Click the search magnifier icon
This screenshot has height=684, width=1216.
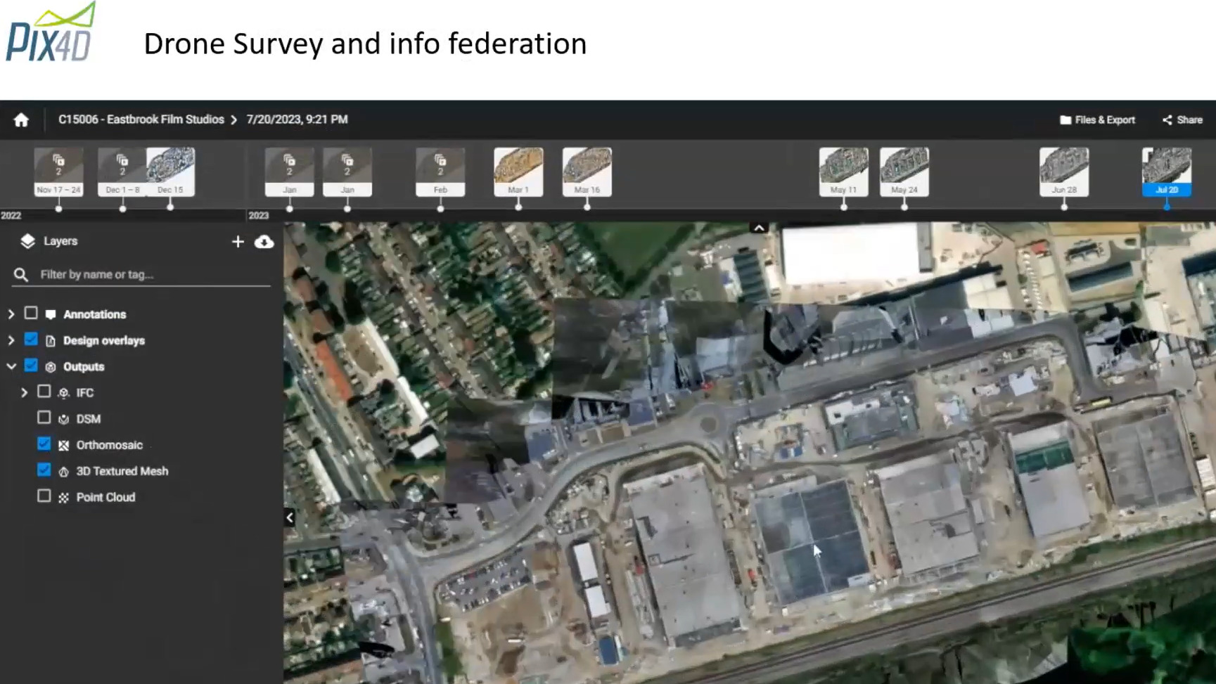point(21,275)
